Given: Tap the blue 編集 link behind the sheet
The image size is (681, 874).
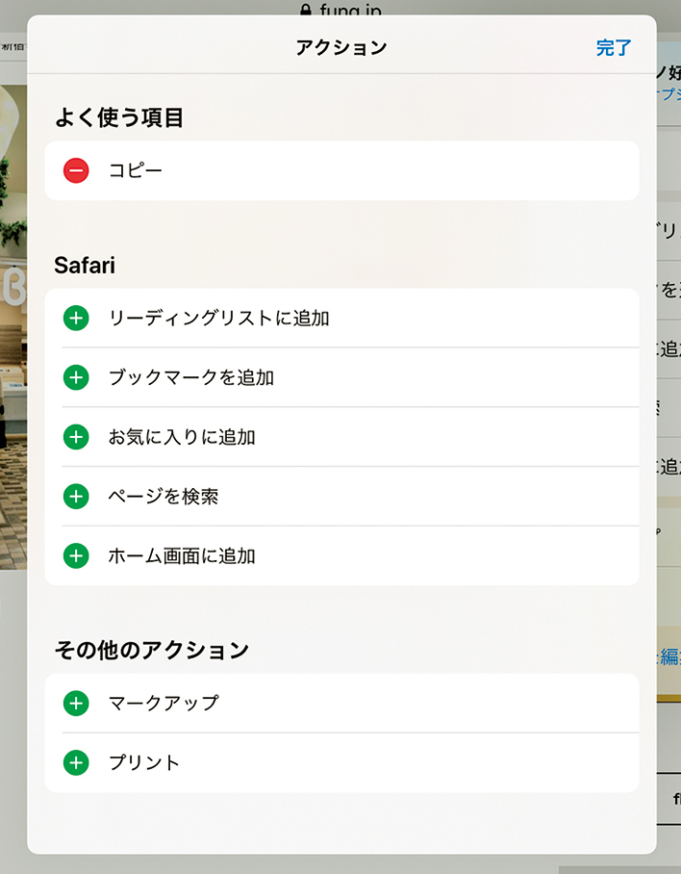Looking at the screenshot, I should click(669, 657).
